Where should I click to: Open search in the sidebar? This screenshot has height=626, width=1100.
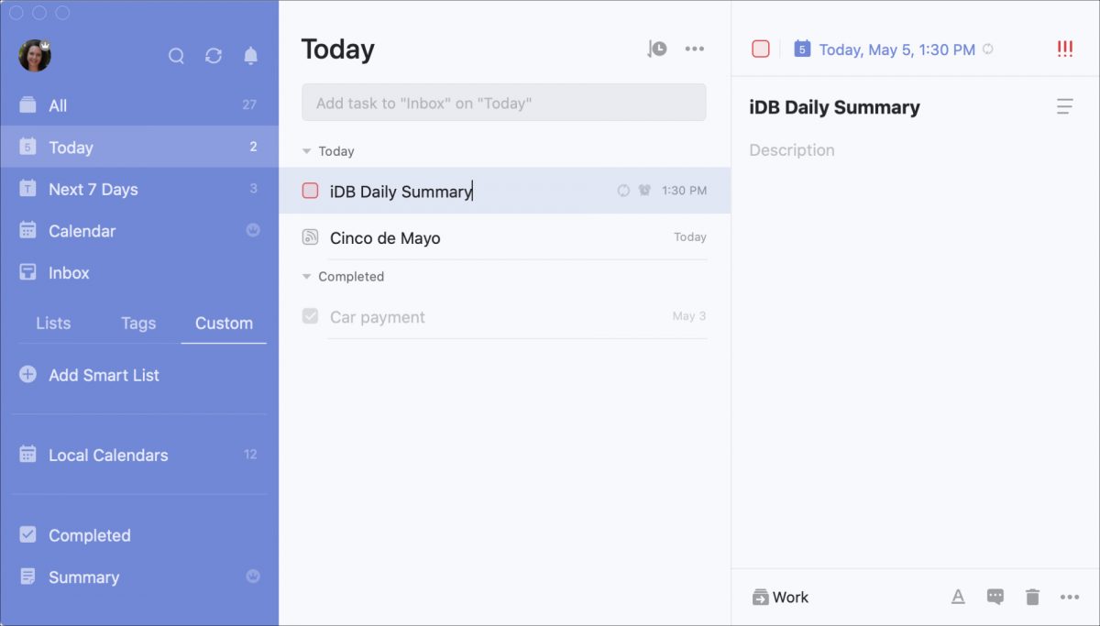tap(176, 55)
